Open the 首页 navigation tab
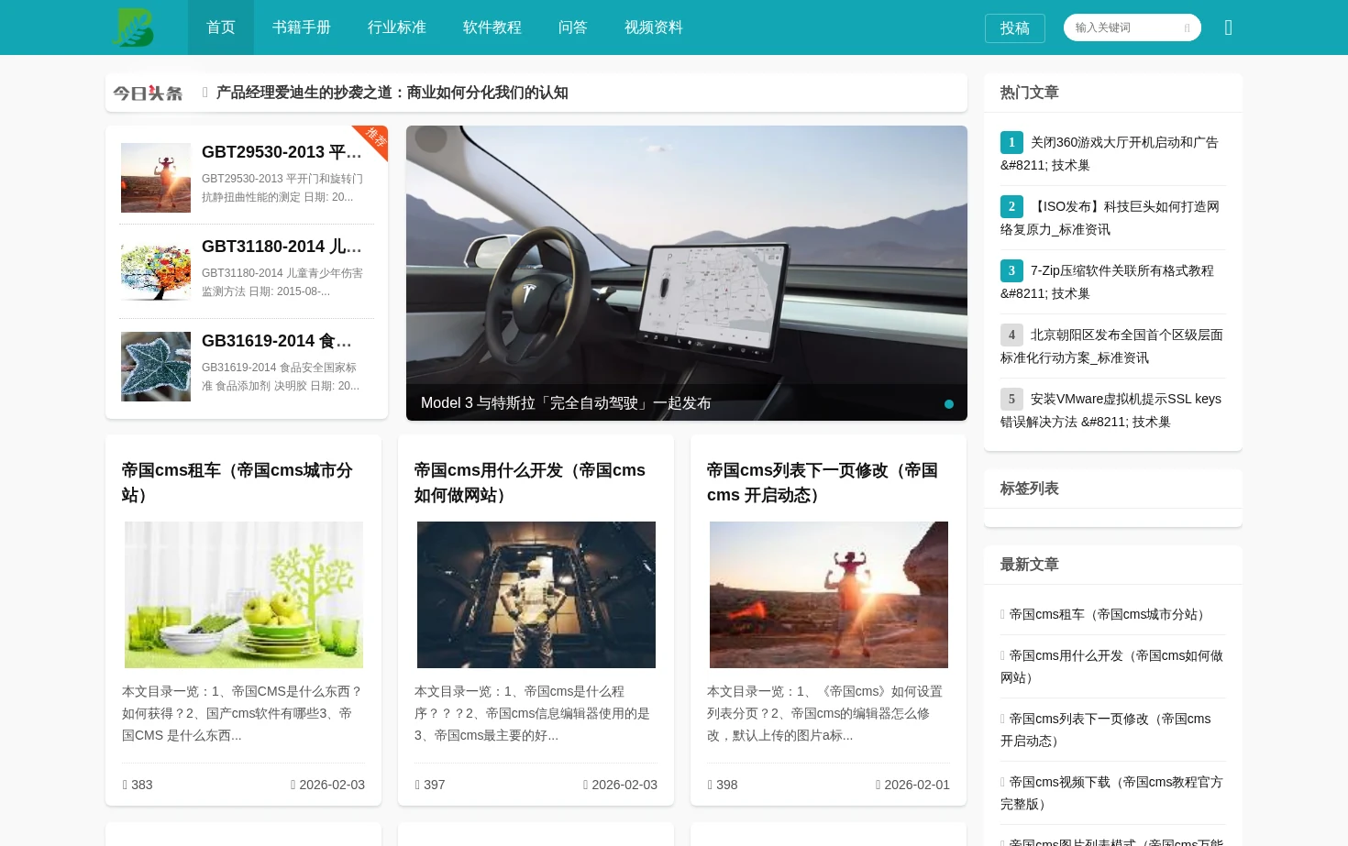Screen dimensions: 1348x846 click(221, 27)
